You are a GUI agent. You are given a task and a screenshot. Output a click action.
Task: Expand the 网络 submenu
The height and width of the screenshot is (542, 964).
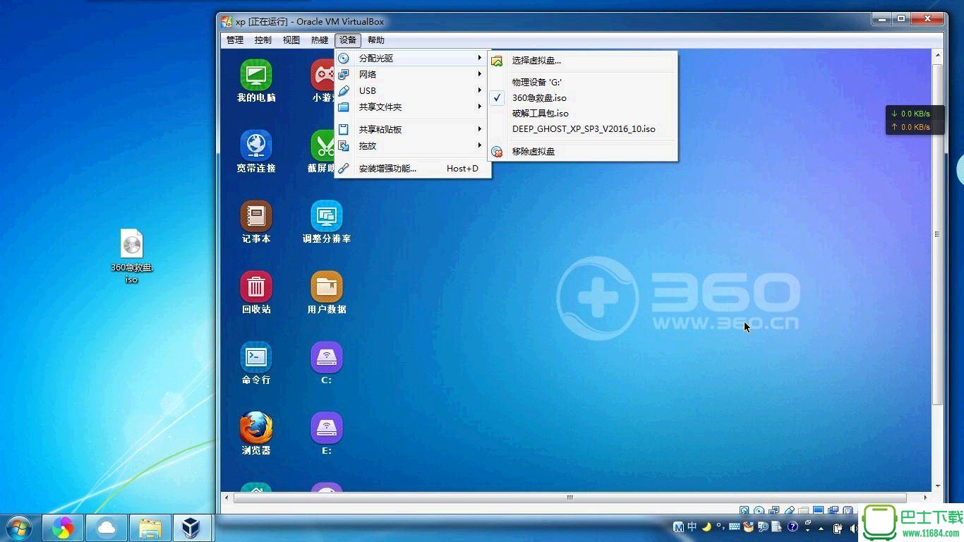click(x=412, y=74)
